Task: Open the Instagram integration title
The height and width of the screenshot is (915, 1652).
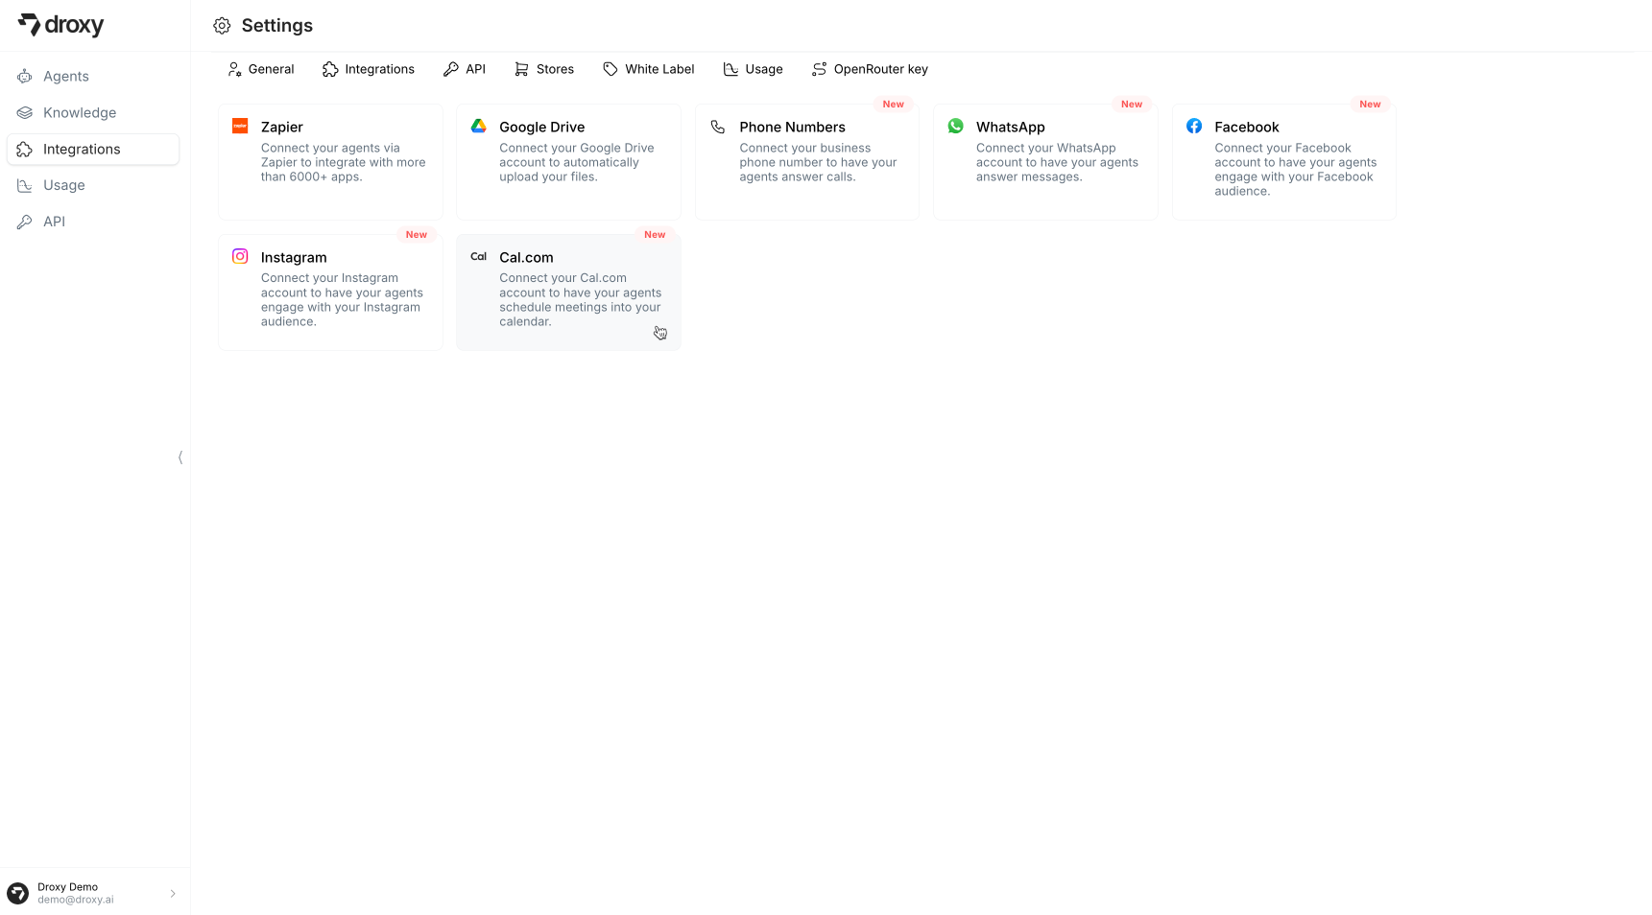Action: click(x=294, y=258)
